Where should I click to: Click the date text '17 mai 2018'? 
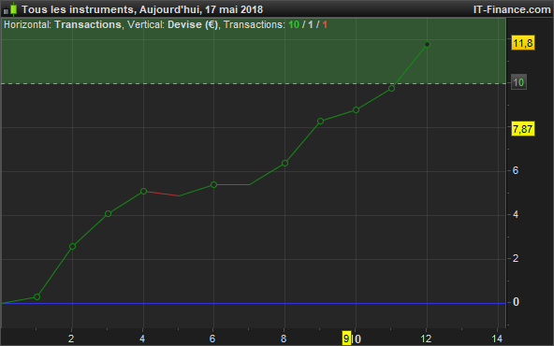pos(234,9)
